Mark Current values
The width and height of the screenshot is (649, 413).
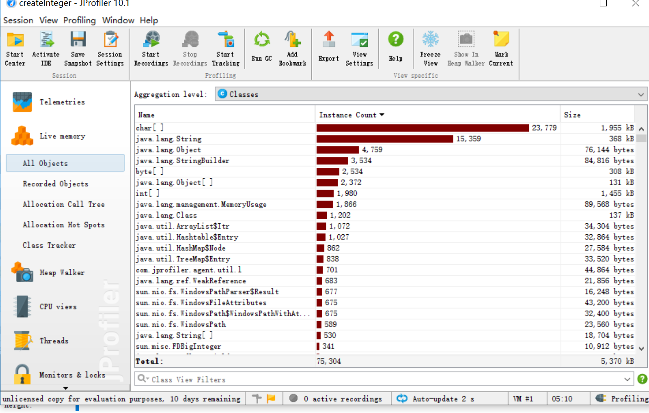pyautogui.click(x=501, y=49)
